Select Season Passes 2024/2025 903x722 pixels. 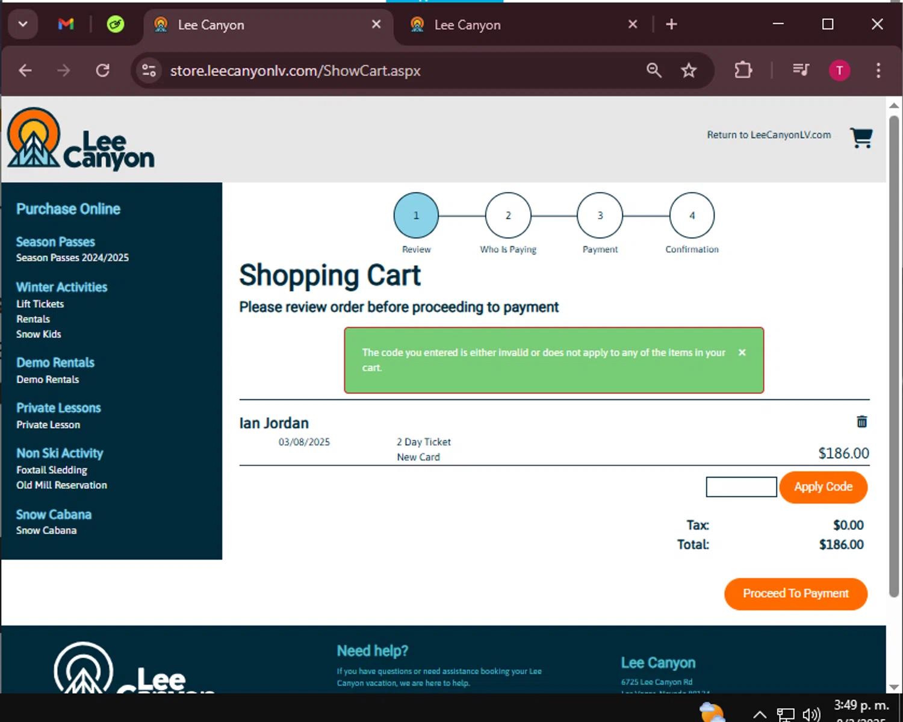(72, 258)
